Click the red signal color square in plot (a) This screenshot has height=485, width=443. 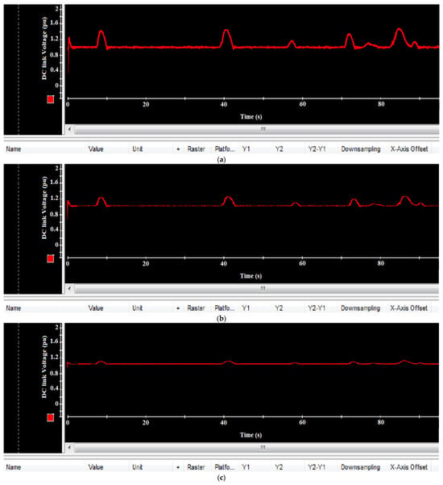tap(50, 99)
